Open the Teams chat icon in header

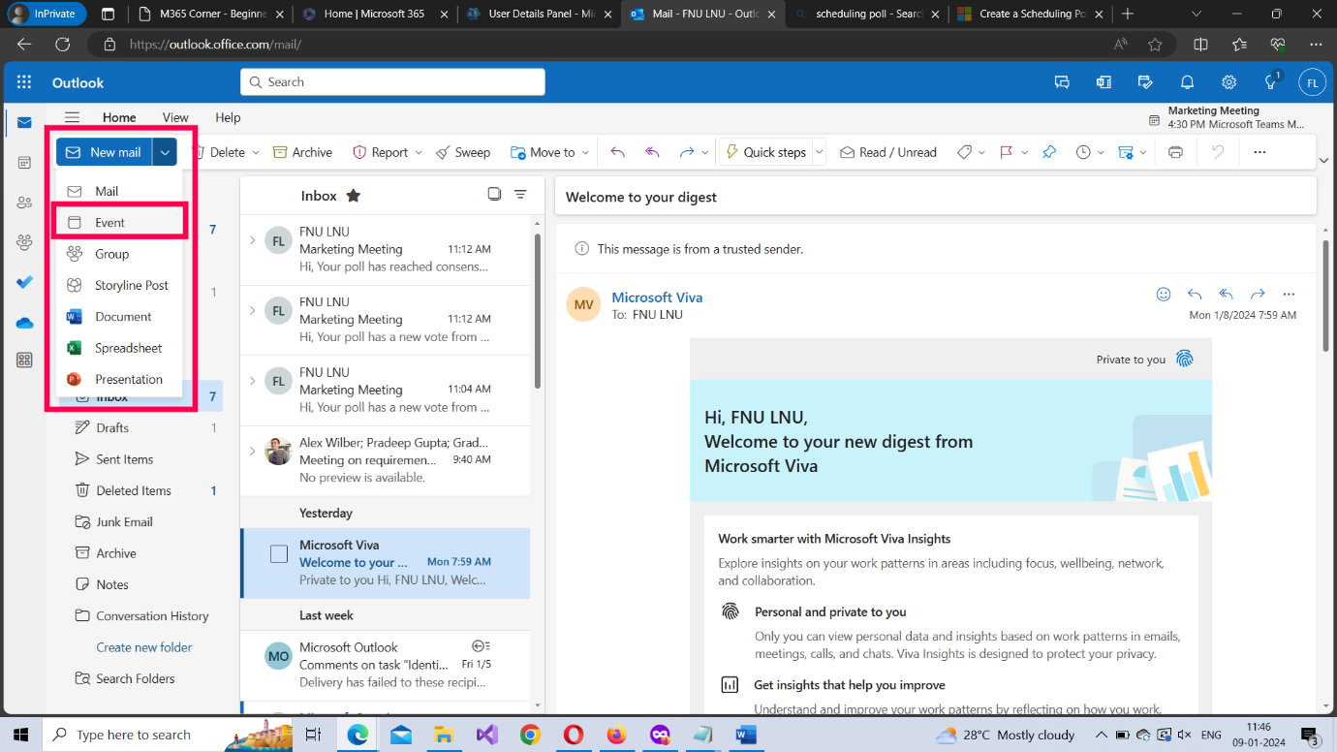pyautogui.click(x=1062, y=82)
